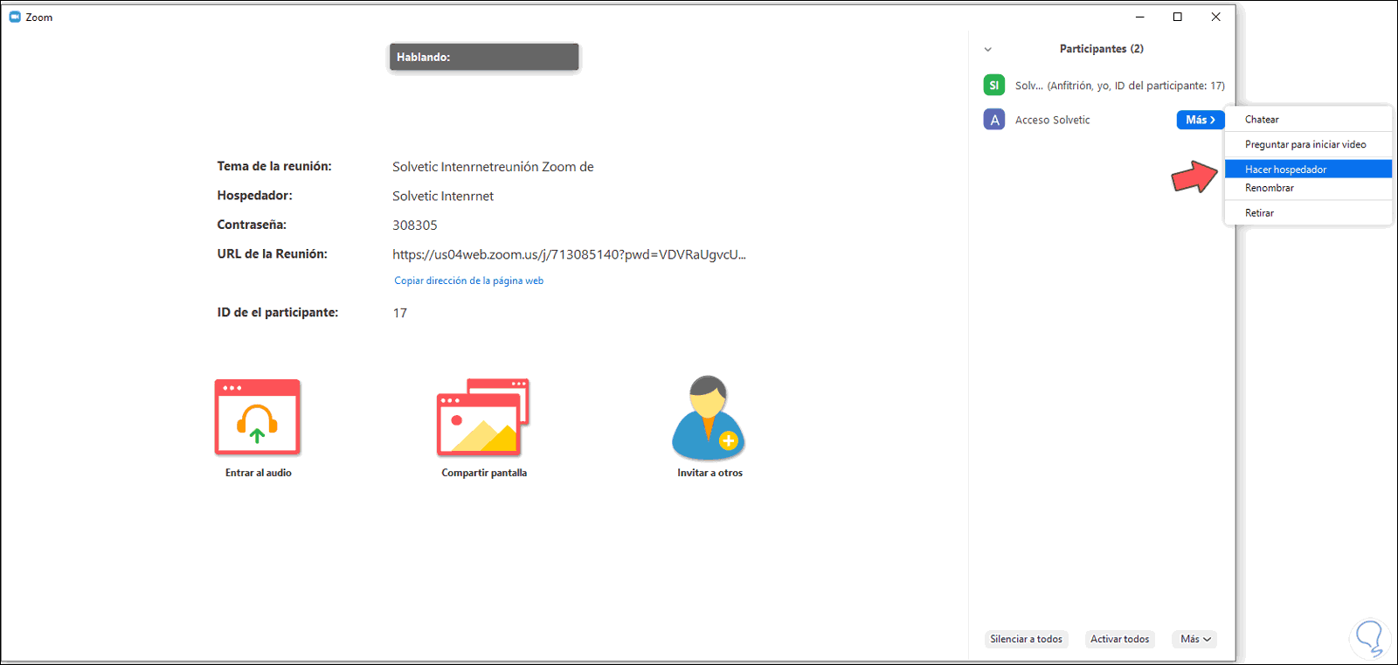Viewport: 1398px width, 665px height.
Task: Close the Zoom window
Action: pos(1215,17)
